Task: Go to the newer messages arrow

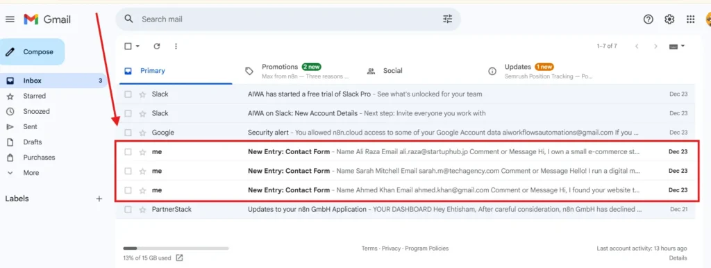Action: pyautogui.click(x=637, y=47)
